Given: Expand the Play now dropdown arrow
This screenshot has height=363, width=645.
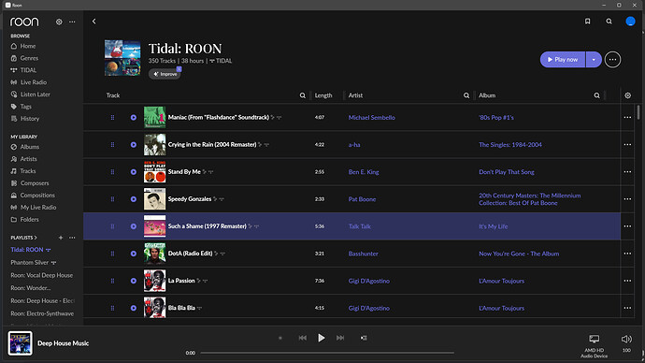Looking at the screenshot, I should click(594, 60).
